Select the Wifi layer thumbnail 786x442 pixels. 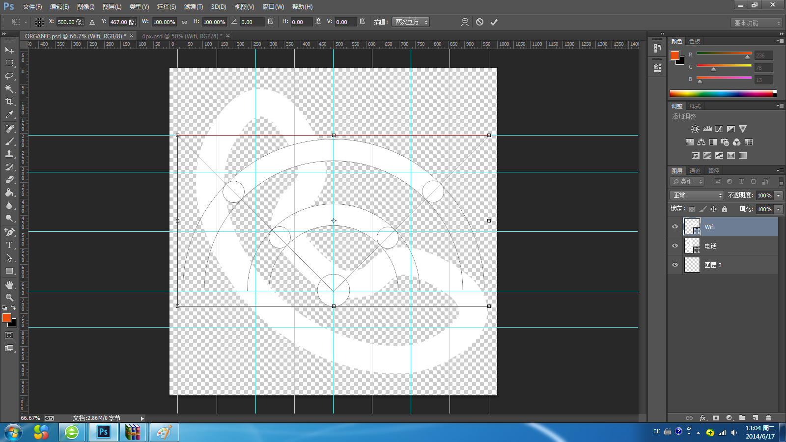[692, 226]
